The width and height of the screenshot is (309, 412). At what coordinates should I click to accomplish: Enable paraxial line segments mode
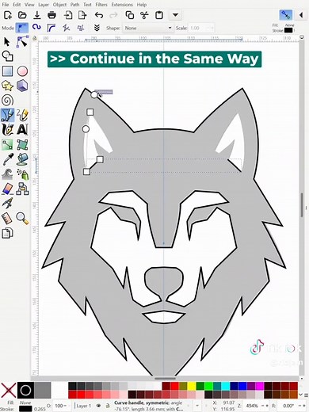tap(81, 28)
